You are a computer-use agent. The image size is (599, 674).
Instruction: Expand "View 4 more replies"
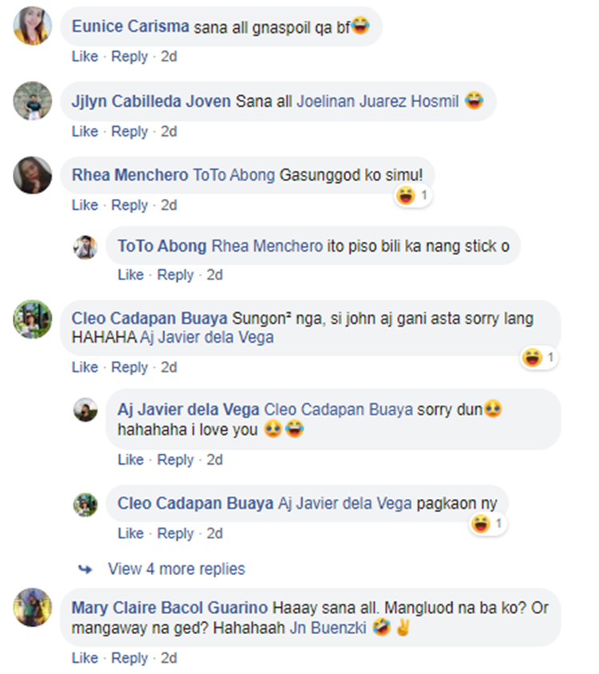coord(177,569)
